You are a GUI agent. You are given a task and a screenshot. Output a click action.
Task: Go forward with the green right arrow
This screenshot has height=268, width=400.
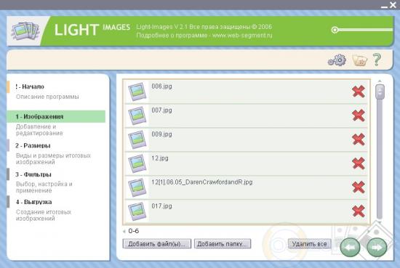coord(377,248)
